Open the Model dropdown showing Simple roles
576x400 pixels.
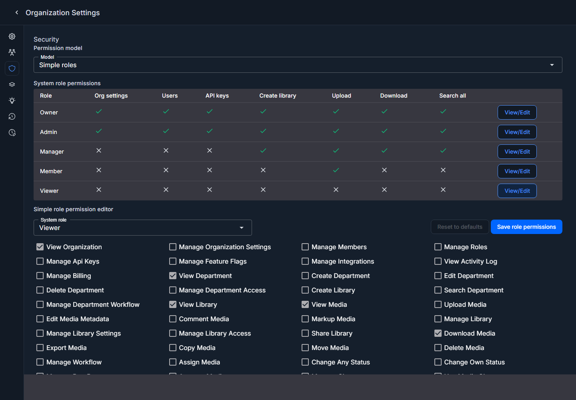pos(298,65)
